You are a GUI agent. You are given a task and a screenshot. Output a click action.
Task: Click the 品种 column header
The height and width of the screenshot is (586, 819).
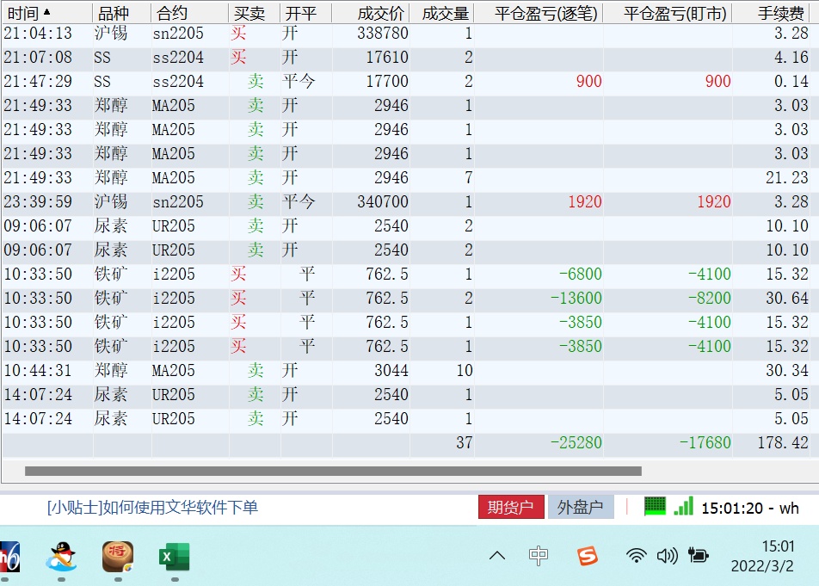point(122,13)
